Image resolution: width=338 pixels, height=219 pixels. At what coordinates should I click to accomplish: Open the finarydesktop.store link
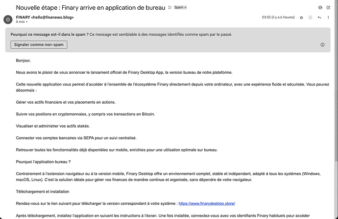coord(207,203)
